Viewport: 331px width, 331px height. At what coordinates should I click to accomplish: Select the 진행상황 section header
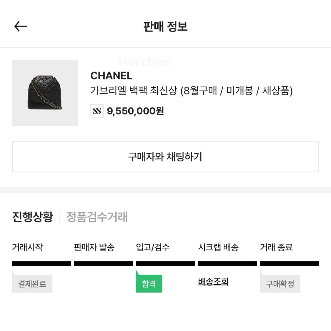point(32,217)
